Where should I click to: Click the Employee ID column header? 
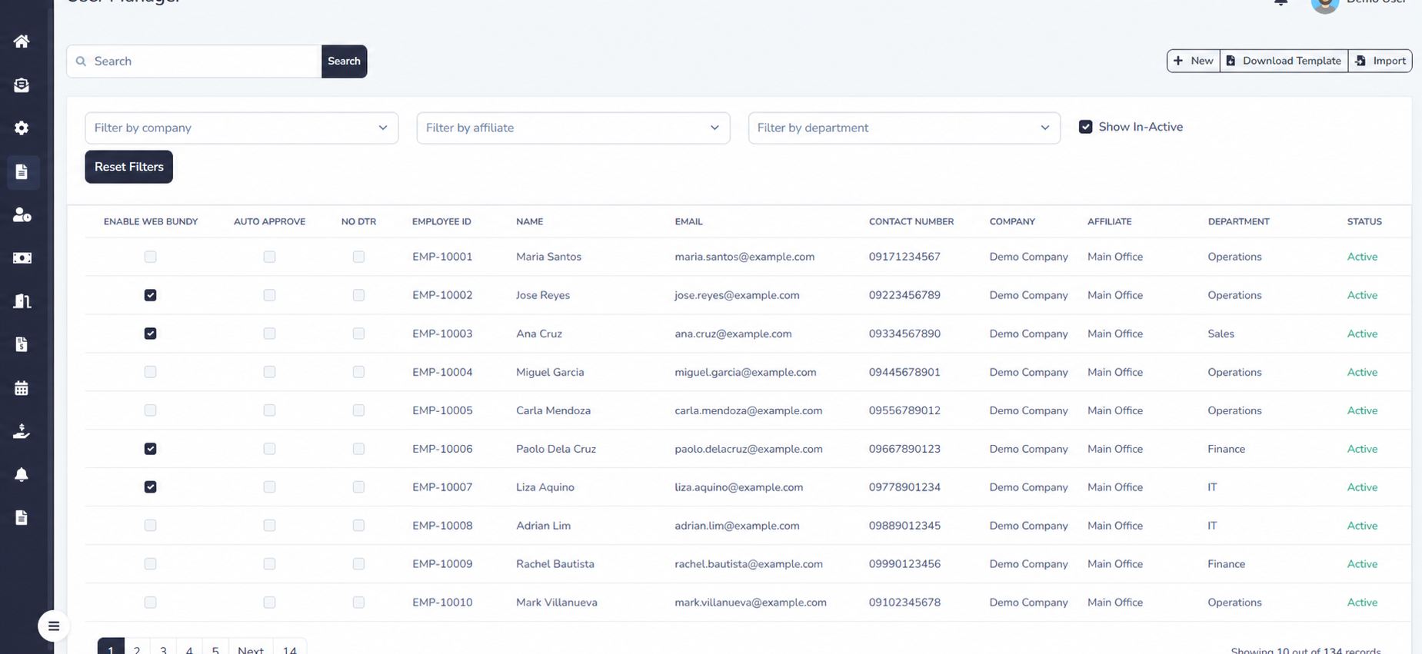click(x=441, y=221)
